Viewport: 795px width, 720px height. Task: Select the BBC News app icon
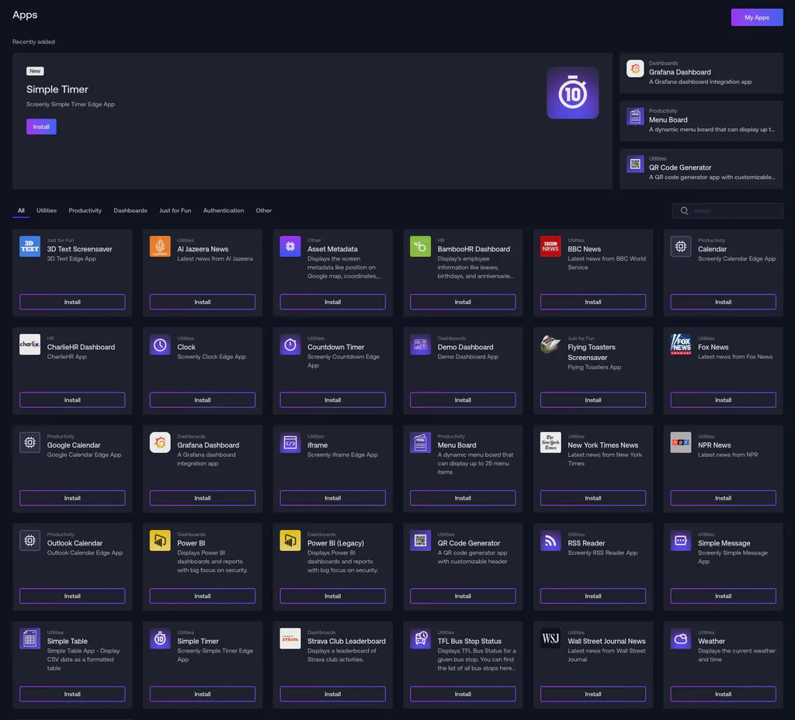550,246
